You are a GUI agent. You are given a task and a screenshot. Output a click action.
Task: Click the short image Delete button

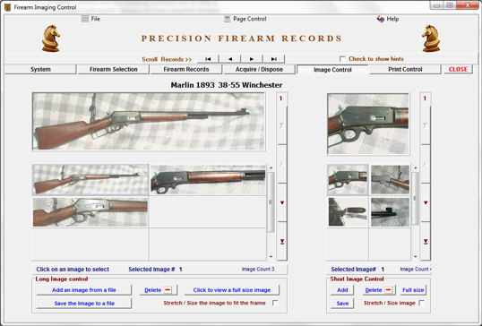click(379, 290)
